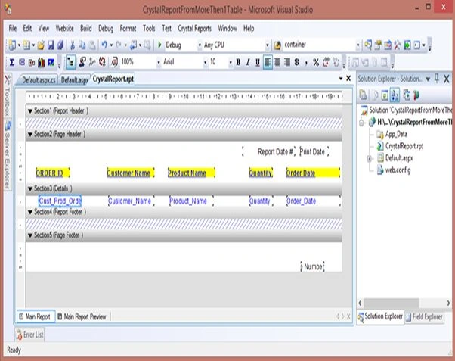
Task: Open the Arial font dropdown
Action: click(205, 62)
